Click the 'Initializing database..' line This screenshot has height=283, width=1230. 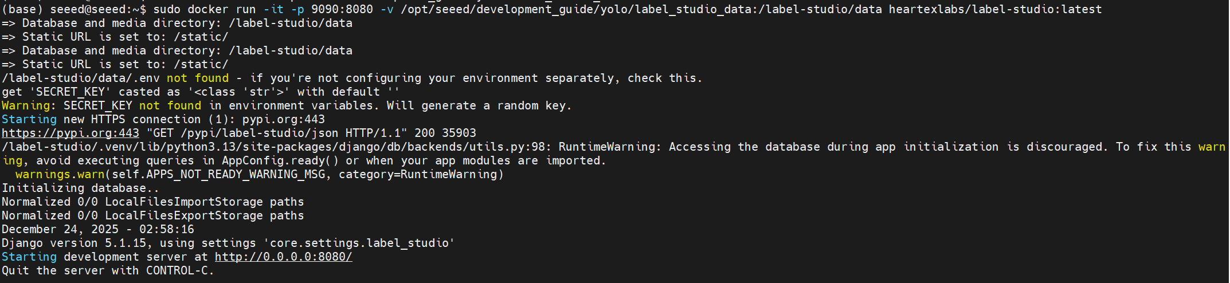pyautogui.click(x=80, y=188)
